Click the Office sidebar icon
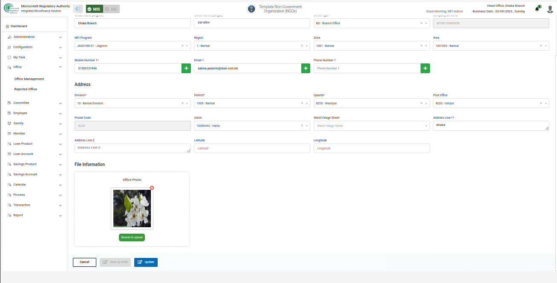This screenshot has height=283, width=557. pyautogui.click(x=9, y=67)
